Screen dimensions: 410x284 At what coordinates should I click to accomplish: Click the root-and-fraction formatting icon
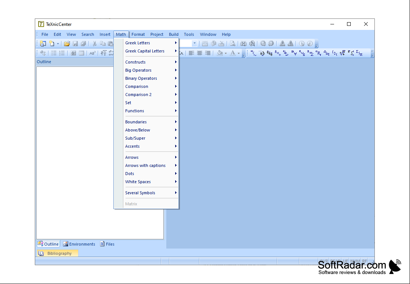(x=104, y=53)
